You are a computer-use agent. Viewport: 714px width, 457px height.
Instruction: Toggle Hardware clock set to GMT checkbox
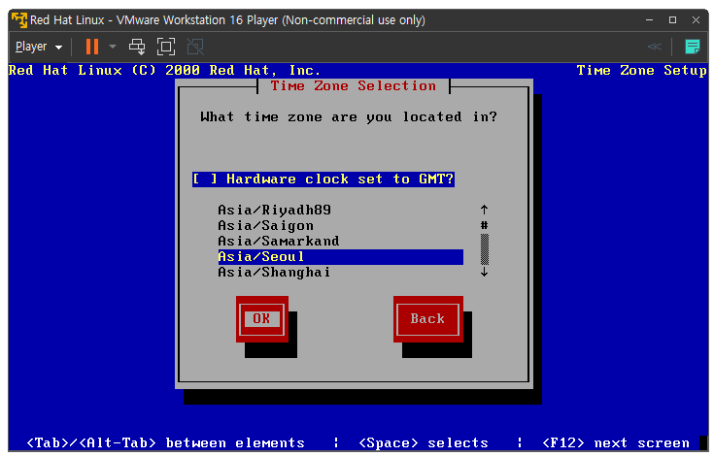[323, 180]
